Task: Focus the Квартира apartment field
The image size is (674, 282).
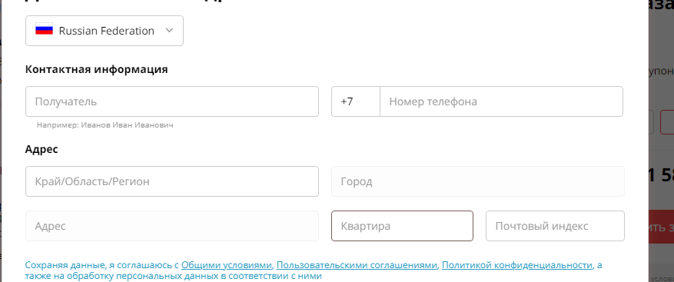Action: tap(402, 226)
